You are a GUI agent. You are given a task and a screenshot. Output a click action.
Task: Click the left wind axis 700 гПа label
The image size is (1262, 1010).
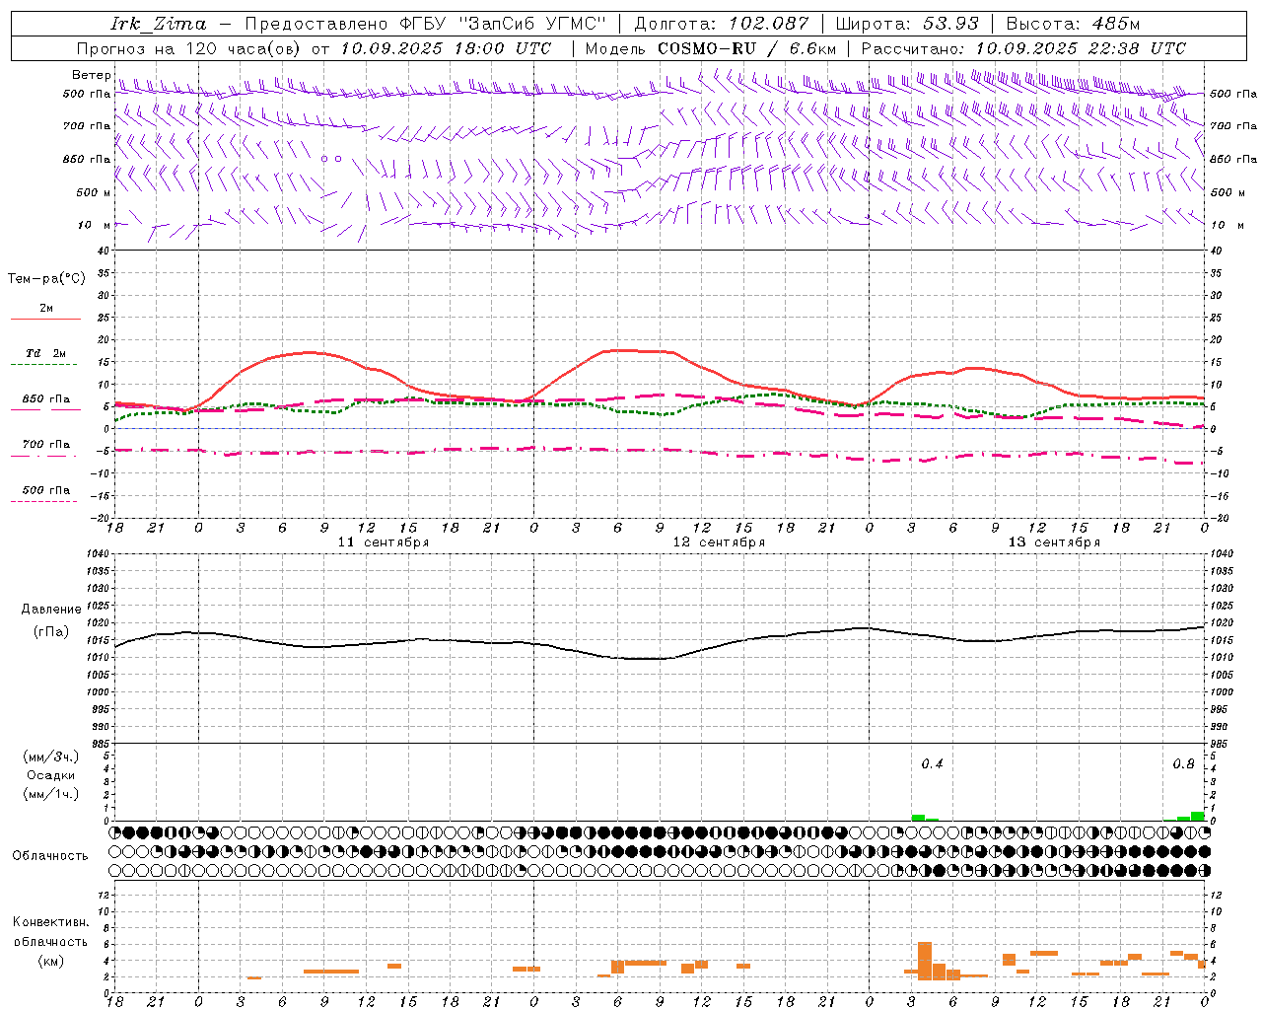coord(87,126)
